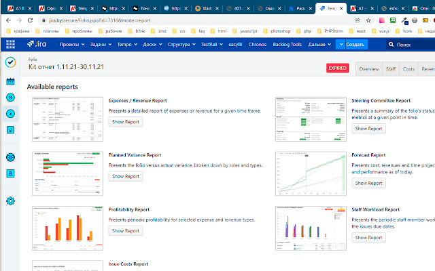Expand the TestRail dropdown menu
435x271 pixels.
[211, 44]
